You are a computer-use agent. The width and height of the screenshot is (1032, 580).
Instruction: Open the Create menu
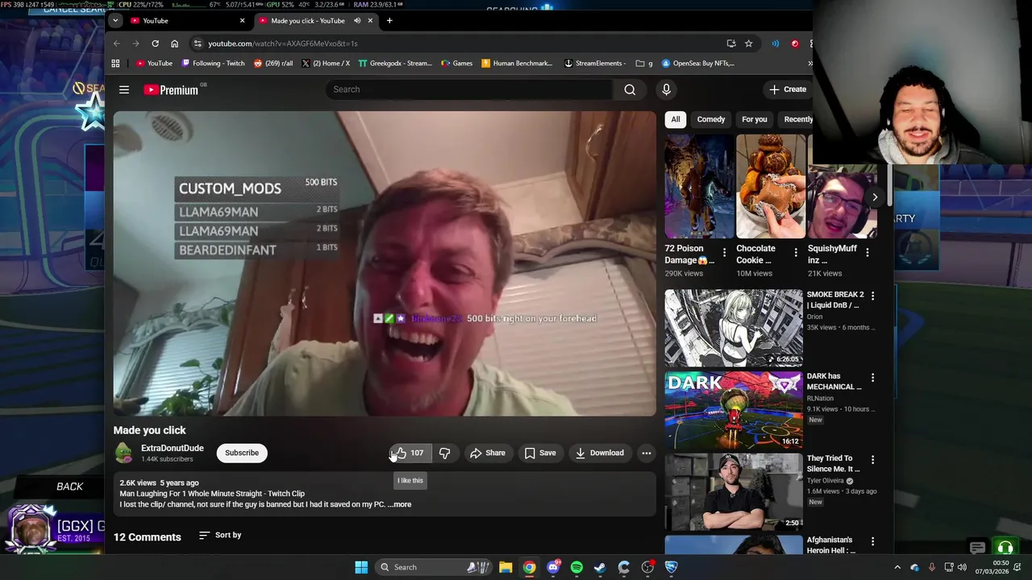787,89
